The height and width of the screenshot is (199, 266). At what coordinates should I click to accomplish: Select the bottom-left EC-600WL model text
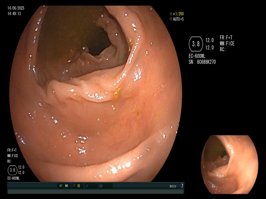[x=14, y=178]
